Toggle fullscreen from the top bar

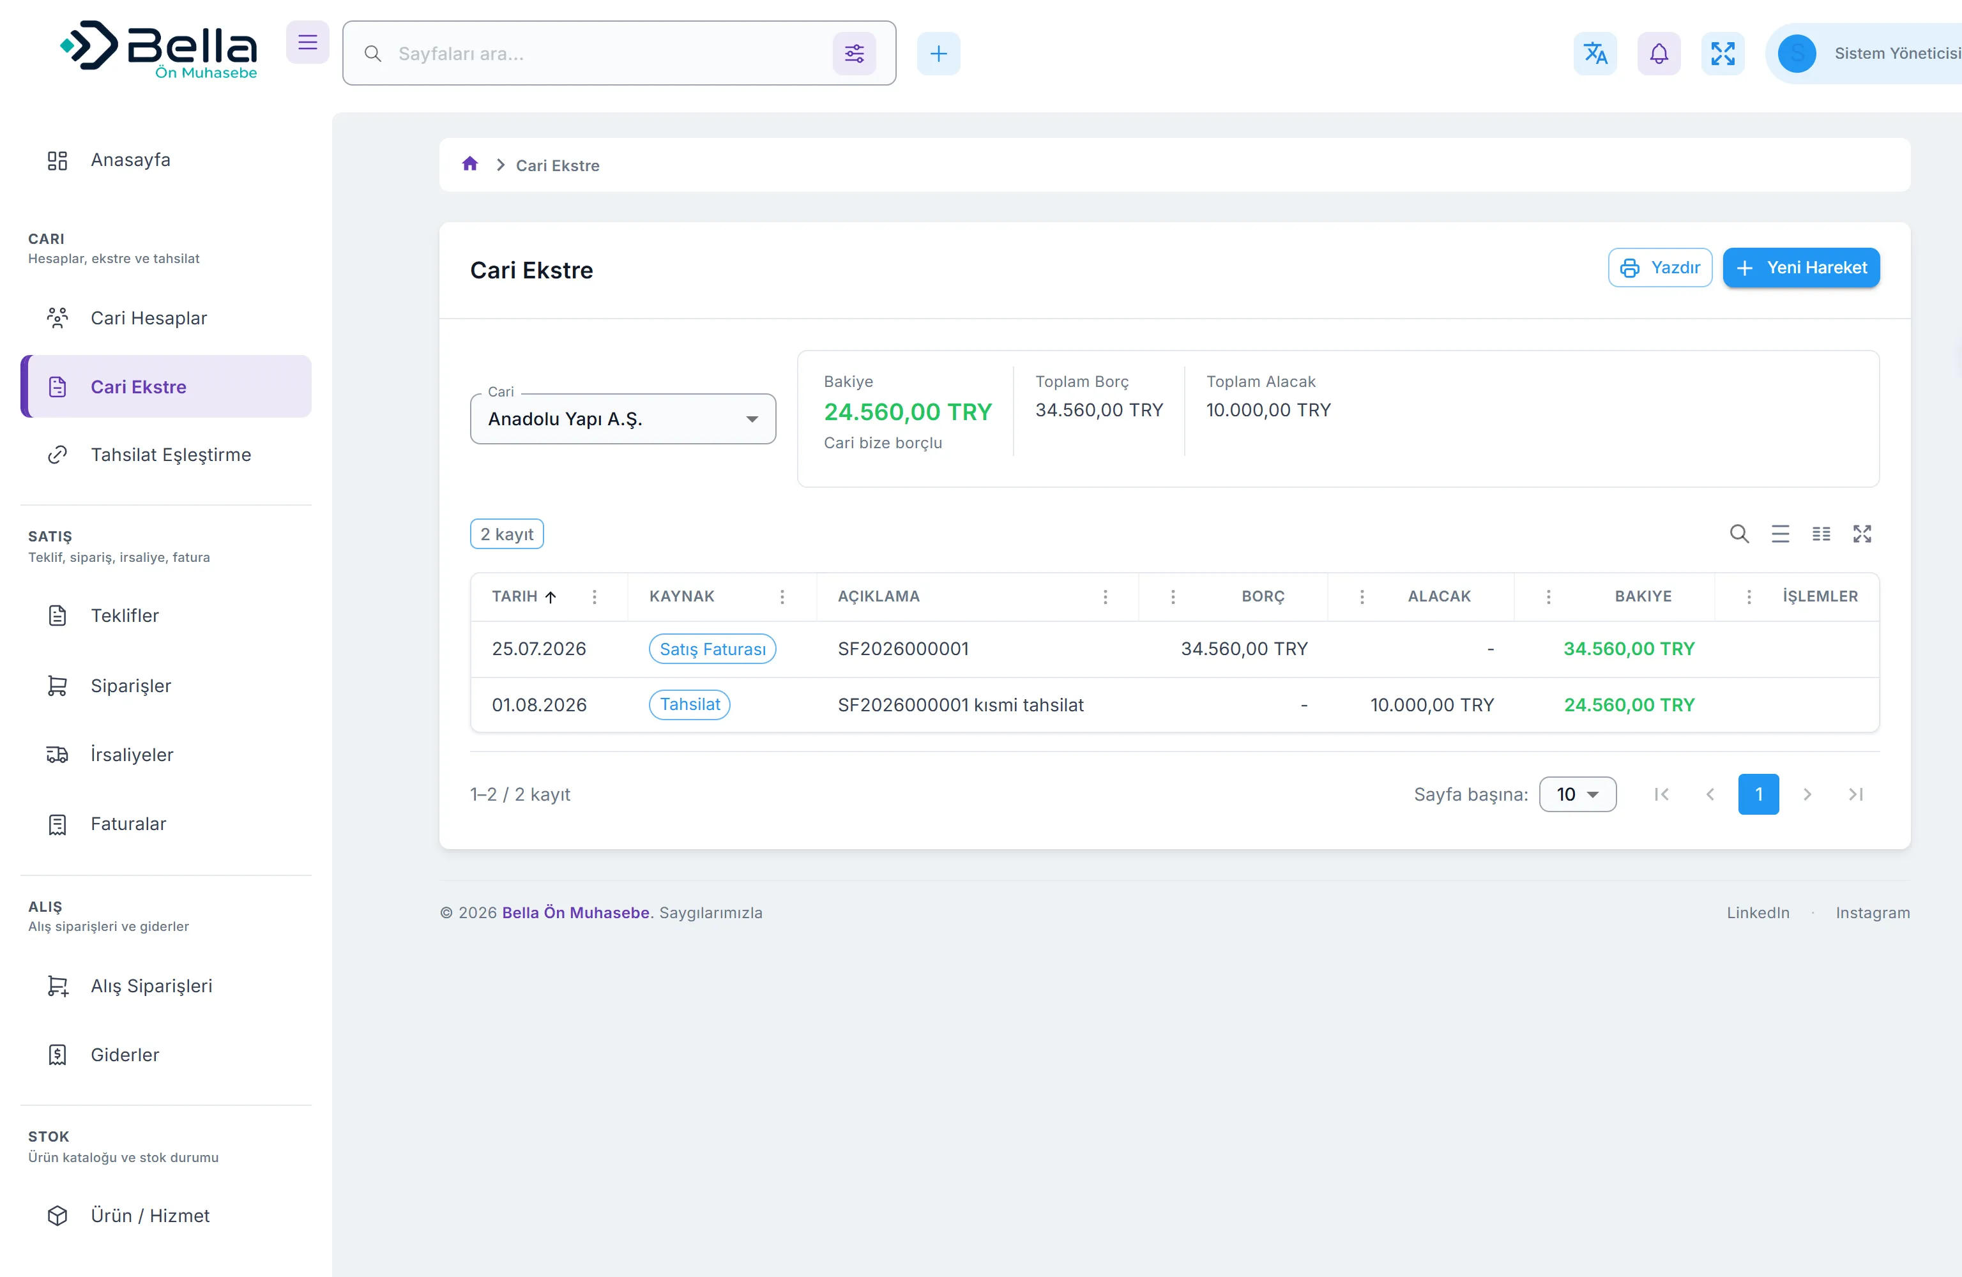coord(1723,54)
